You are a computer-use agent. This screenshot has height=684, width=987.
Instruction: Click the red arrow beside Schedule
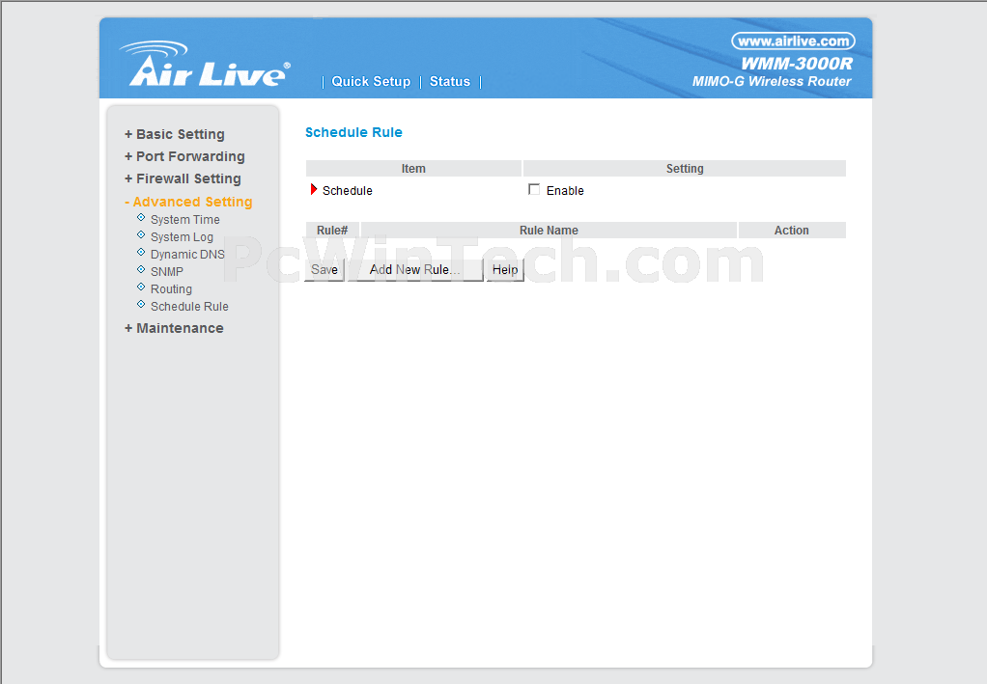tap(314, 189)
